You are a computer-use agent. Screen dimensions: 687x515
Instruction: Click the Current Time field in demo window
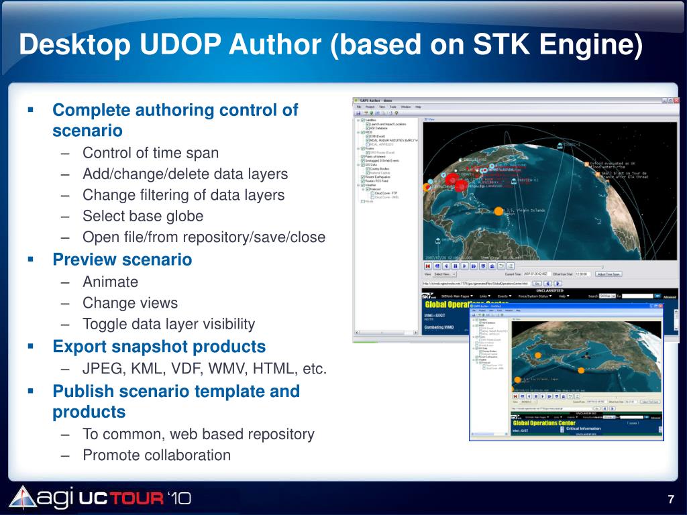coord(537,274)
